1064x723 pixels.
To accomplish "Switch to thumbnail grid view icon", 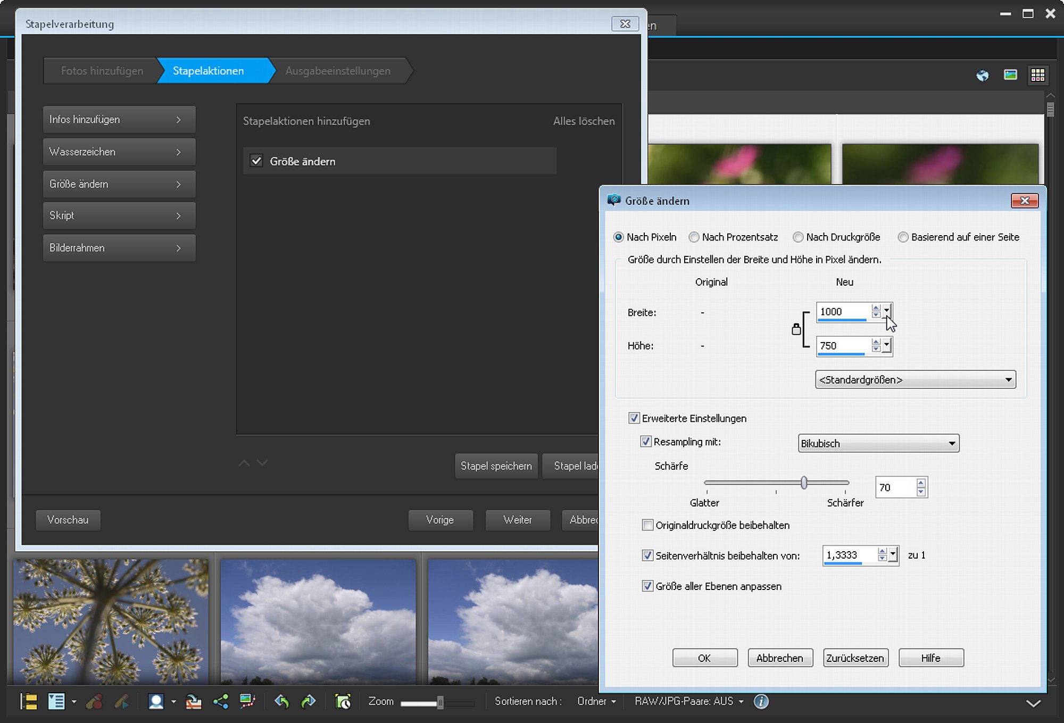I will (1038, 75).
